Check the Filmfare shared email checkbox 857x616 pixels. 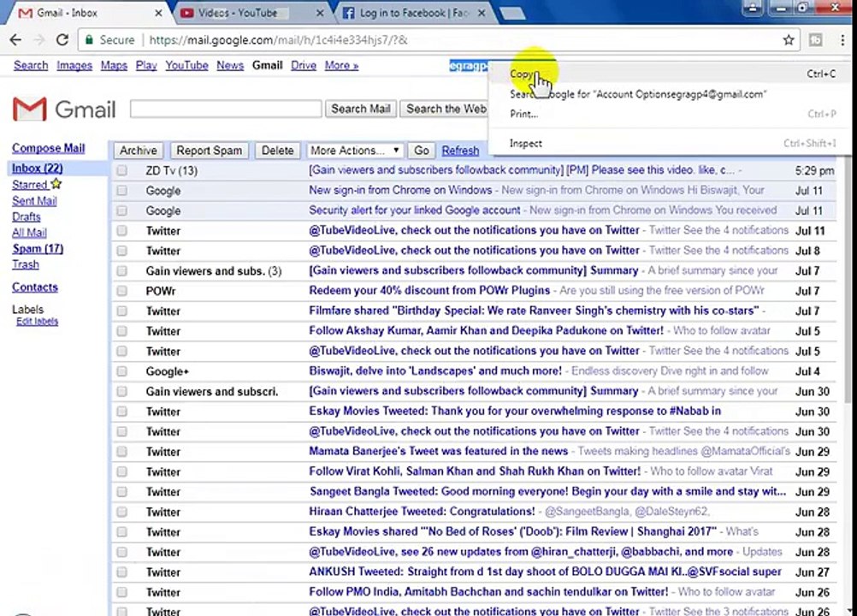coord(122,311)
